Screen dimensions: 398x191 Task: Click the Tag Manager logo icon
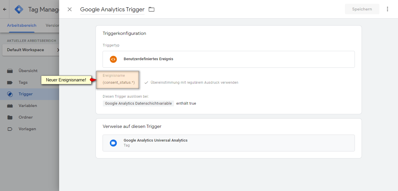[x=19, y=9]
